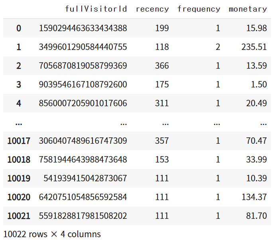The image size is (277, 240).
Task: Click recency value 199
Action: point(162,28)
